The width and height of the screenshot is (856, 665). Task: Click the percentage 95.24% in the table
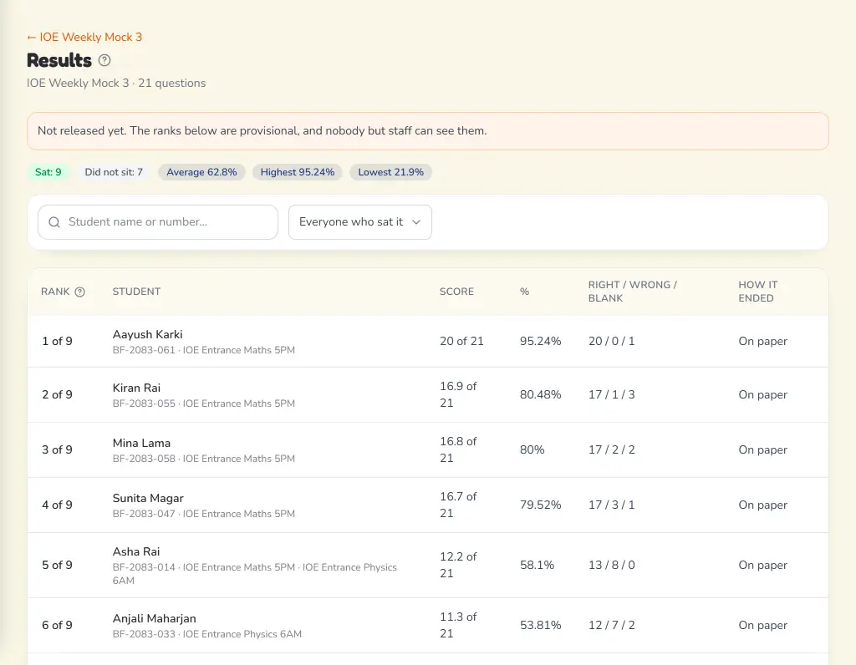540,341
